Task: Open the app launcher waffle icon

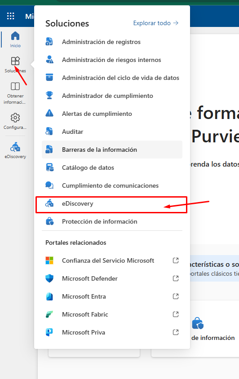Action: click(11, 16)
